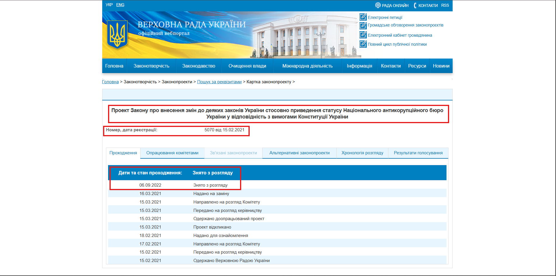This screenshot has width=556, height=276.
Task: Click the Дати та стан проходження header
Action: pyautogui.click(x=150, y=173)
